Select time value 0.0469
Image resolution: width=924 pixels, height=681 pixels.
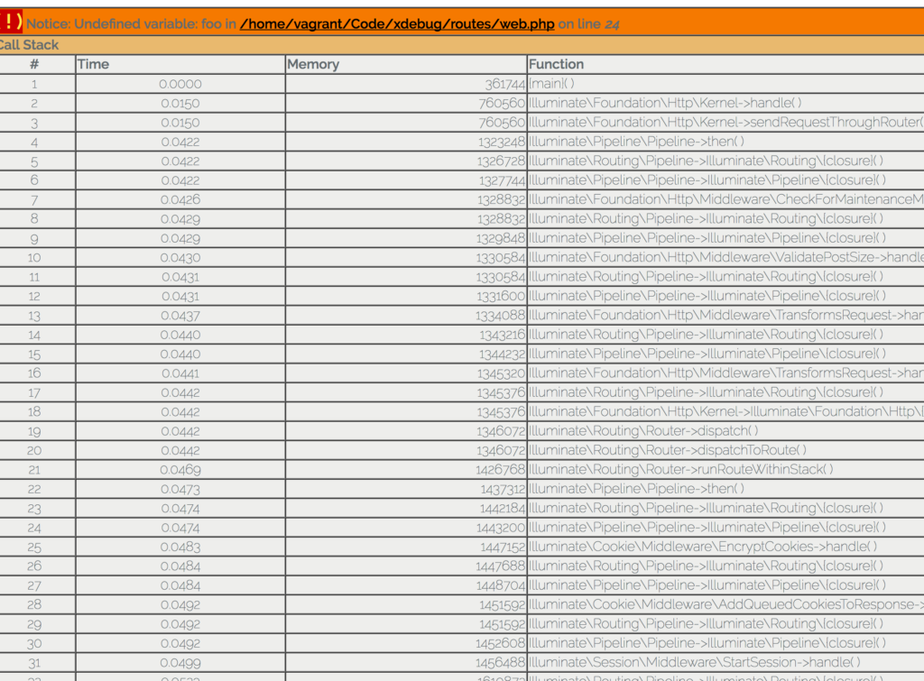coord(180,470)
